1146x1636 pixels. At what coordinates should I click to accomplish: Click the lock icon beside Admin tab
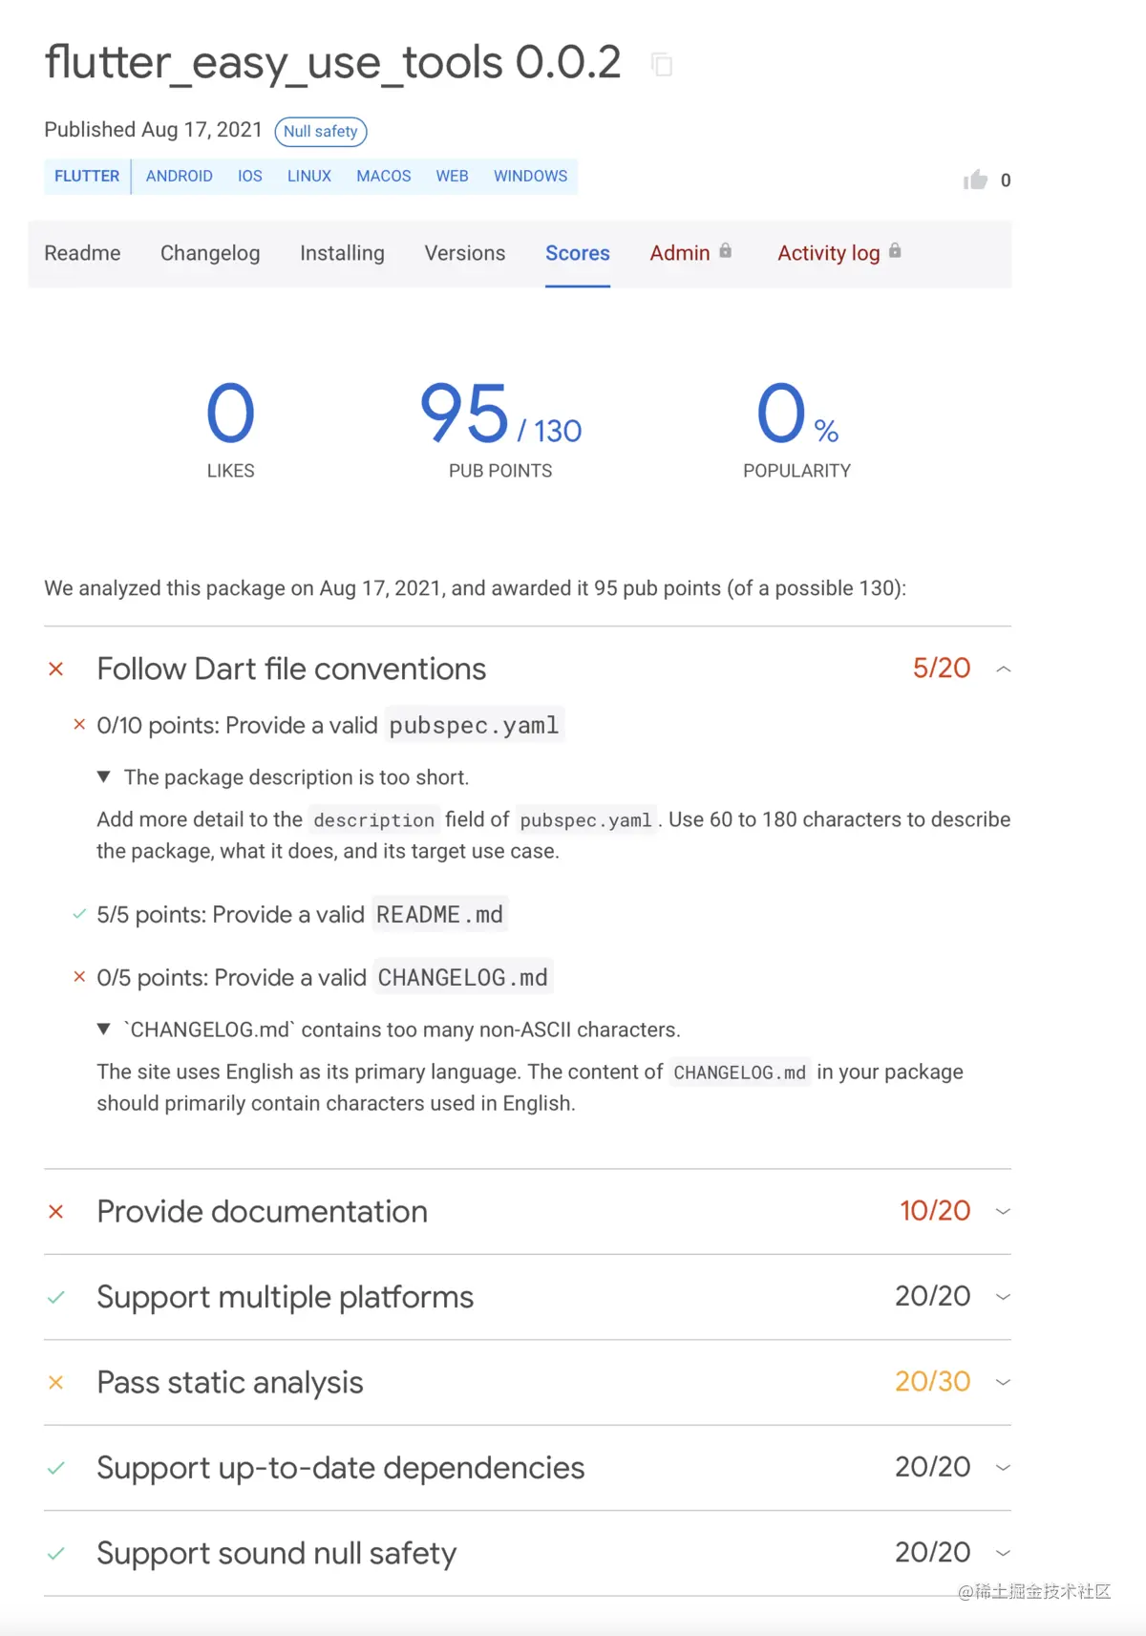pyautogui.click(x=726, y=250)
